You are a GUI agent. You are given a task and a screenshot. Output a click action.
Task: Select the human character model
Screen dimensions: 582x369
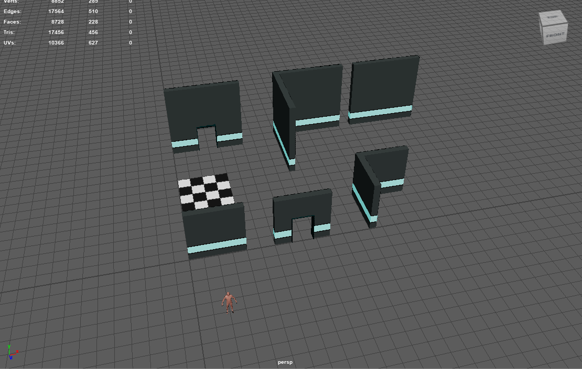point(229,303)
